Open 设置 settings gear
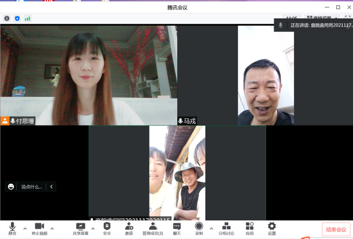Screen dimensions: 353x239 pos(272,229)
